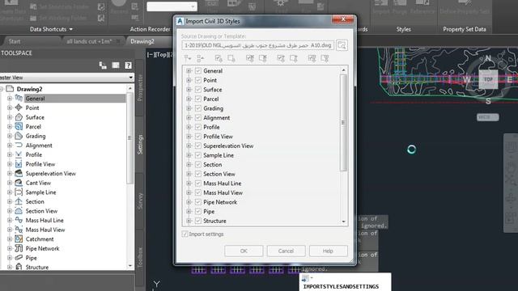Click the Toolspace tree scrollbar down arrow
Screen dimensions: 518x291
click(x=129, y=266)
